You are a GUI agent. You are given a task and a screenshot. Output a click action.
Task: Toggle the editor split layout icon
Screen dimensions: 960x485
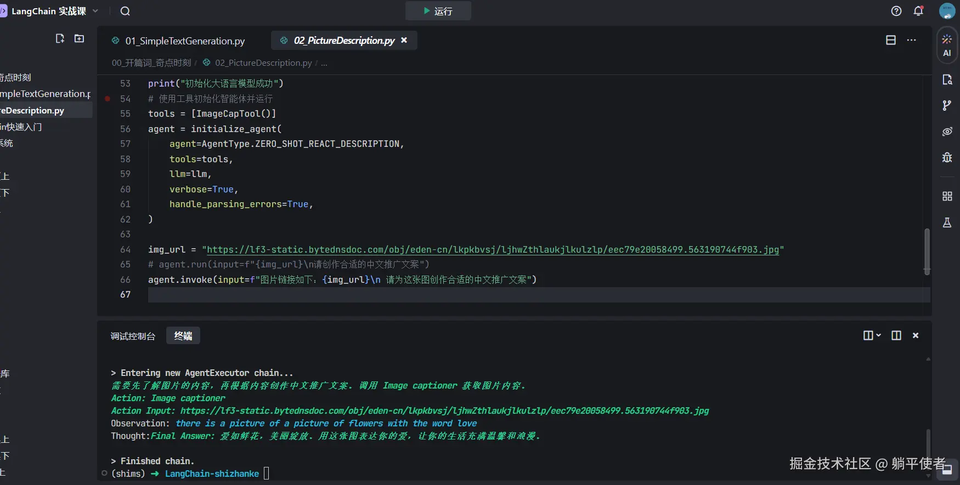pyautogui.click(x=891, y=40)
